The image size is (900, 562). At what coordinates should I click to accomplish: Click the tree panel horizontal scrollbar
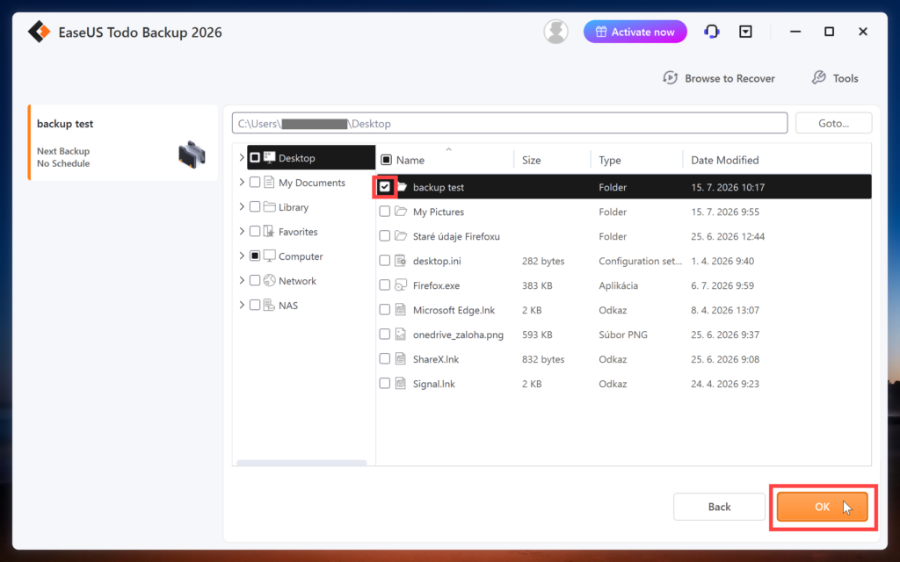click(301, 462)
